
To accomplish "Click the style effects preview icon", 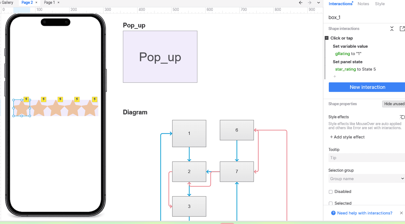I will tap(402, 117).
